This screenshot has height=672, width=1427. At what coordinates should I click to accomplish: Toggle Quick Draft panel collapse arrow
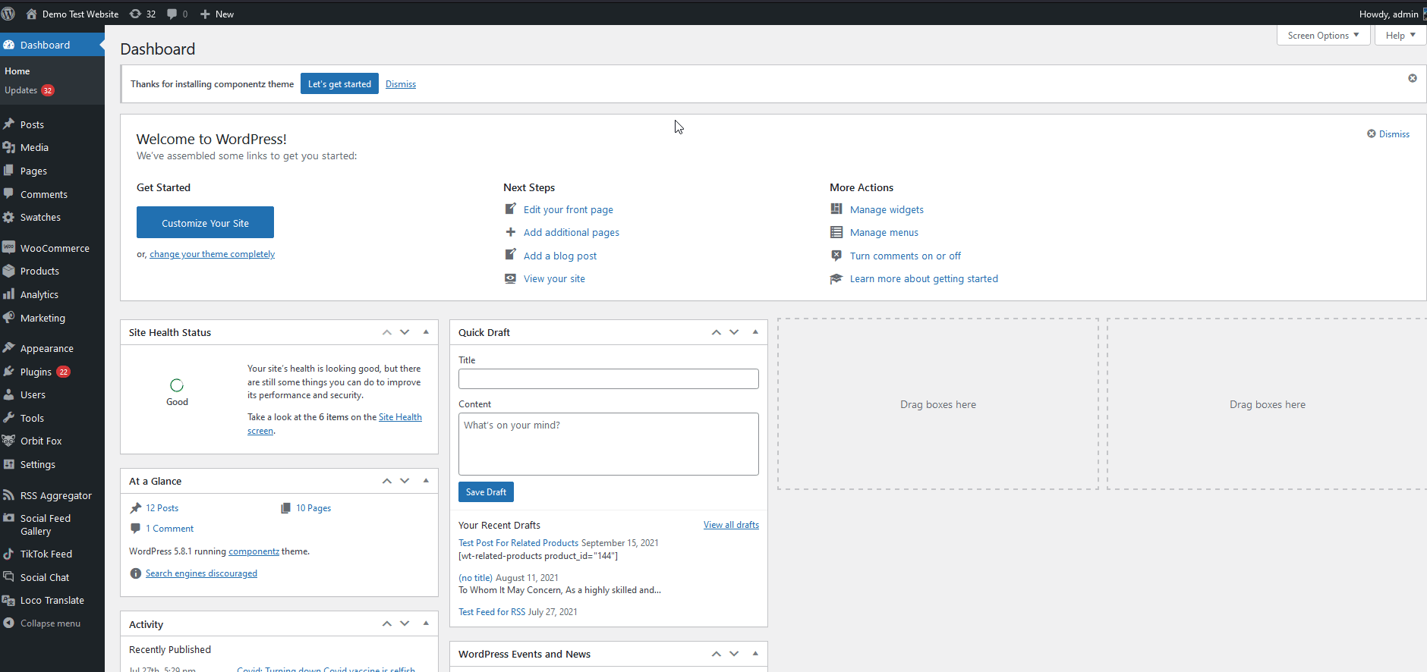point(755,332)
